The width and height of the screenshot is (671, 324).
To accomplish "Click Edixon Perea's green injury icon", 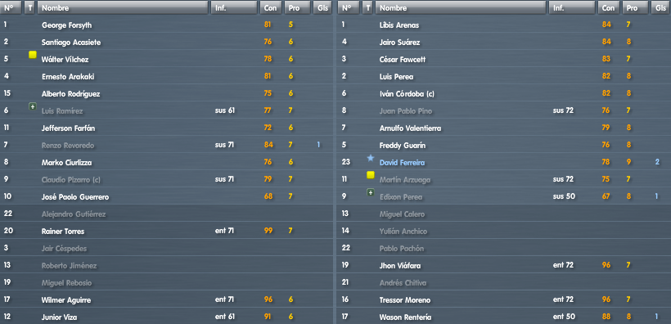I will pyautogui.click(x=371, y=192).
